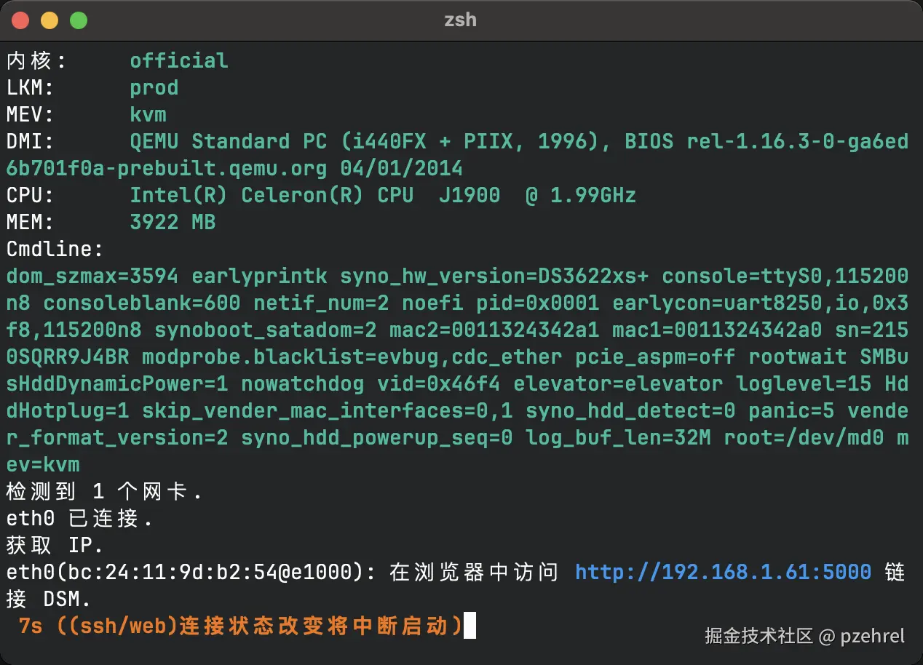Click 'eth0(bc:24:11:9d:b2:54@e1000)' text
This screenshot has width=923, height=665.
[185, 572]
